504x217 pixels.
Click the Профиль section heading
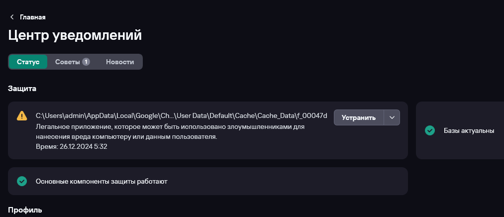coord(25,210)
